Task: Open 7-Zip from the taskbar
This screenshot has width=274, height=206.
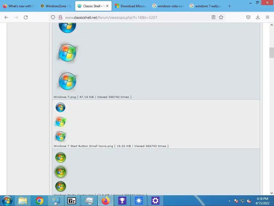Action: (x=72, y=201)
